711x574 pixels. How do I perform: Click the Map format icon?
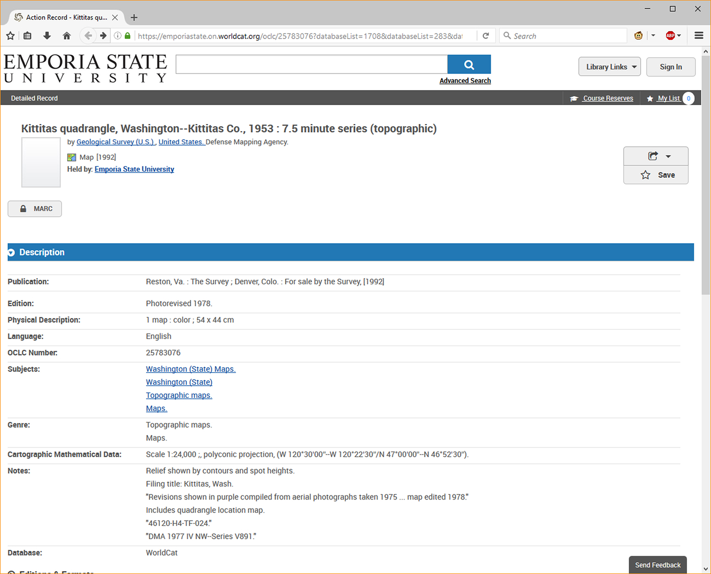[72, 157]
